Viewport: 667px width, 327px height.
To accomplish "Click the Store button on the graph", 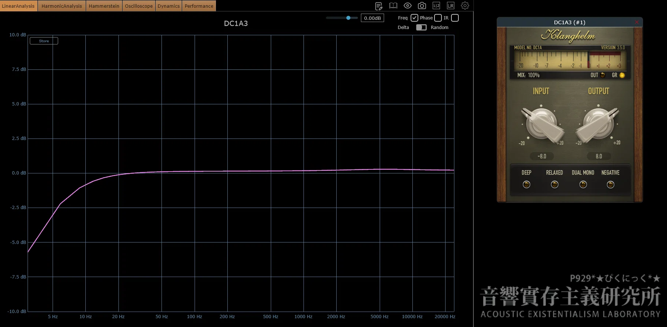I will pos(44,41).
